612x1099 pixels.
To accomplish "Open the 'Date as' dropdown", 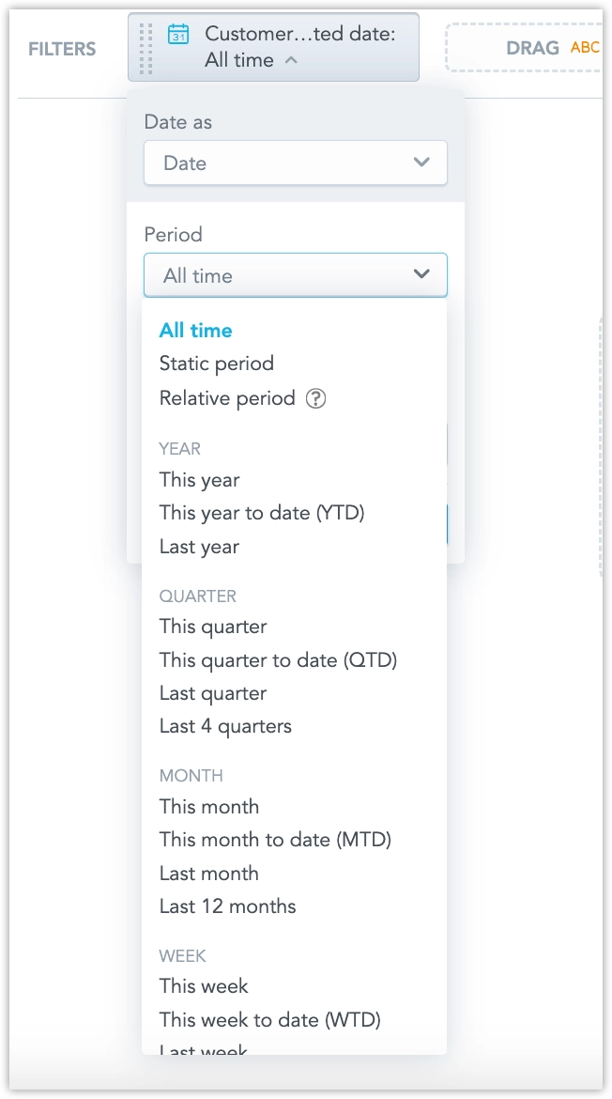I will click(x=295, y=163).
